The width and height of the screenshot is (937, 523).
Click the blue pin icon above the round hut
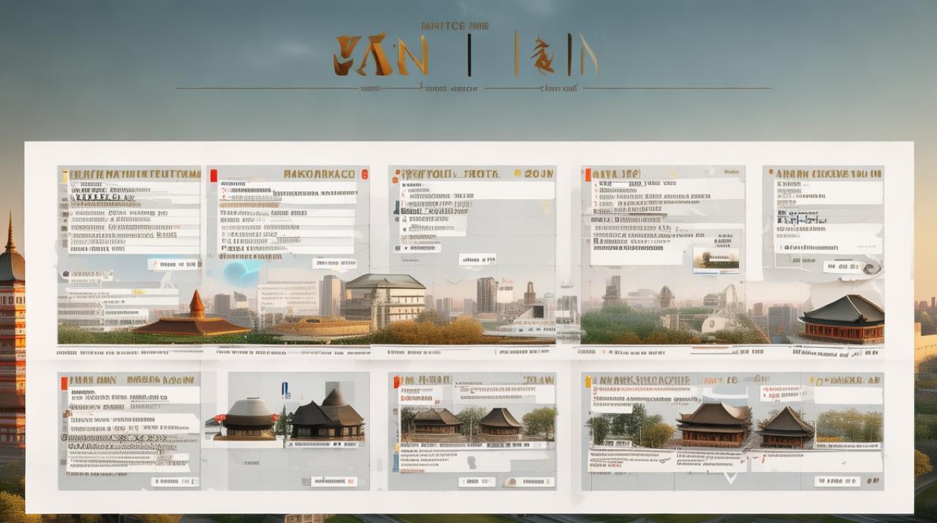coord(284,389)
